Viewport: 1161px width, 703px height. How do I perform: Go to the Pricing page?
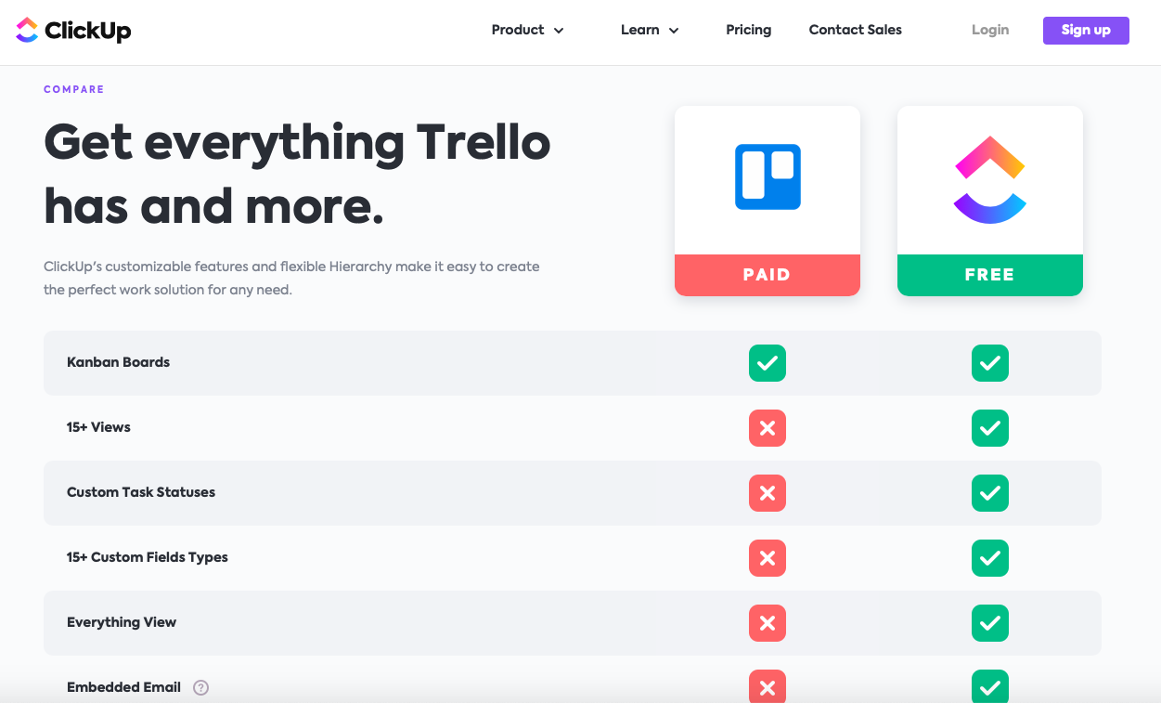(748, 30)
